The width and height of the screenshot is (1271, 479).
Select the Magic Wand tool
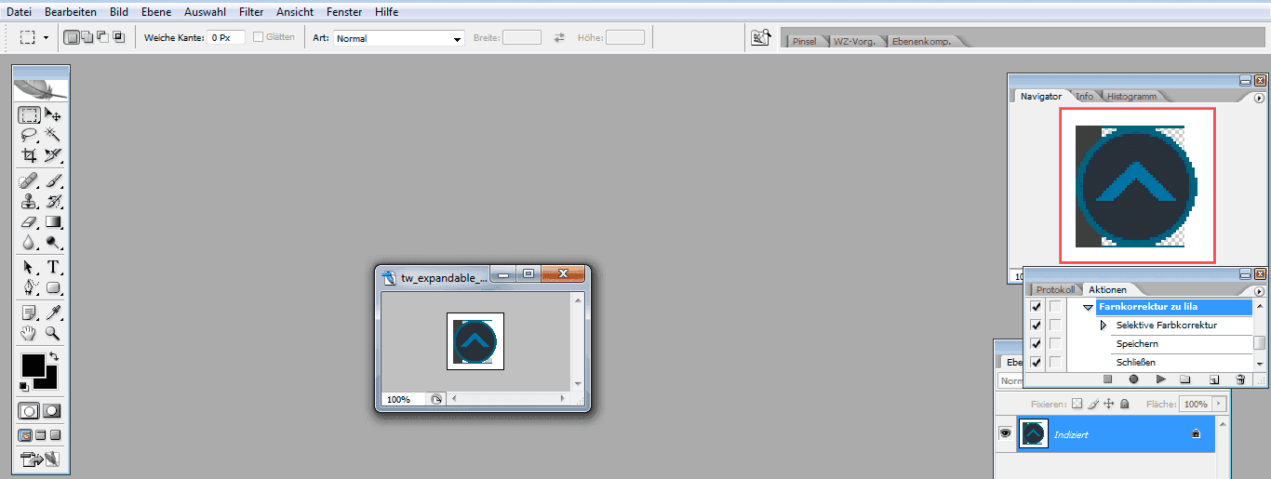pos(53,135)
